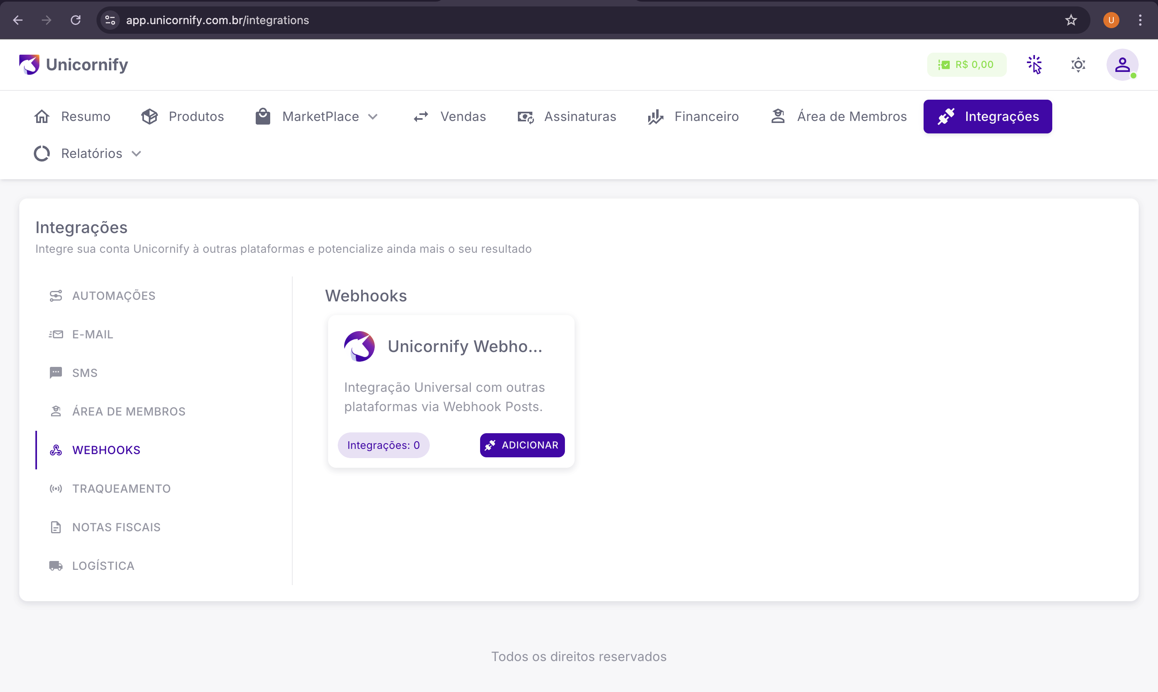Toggle the light/dark theme sun icon

click(x=1078, y=64)
